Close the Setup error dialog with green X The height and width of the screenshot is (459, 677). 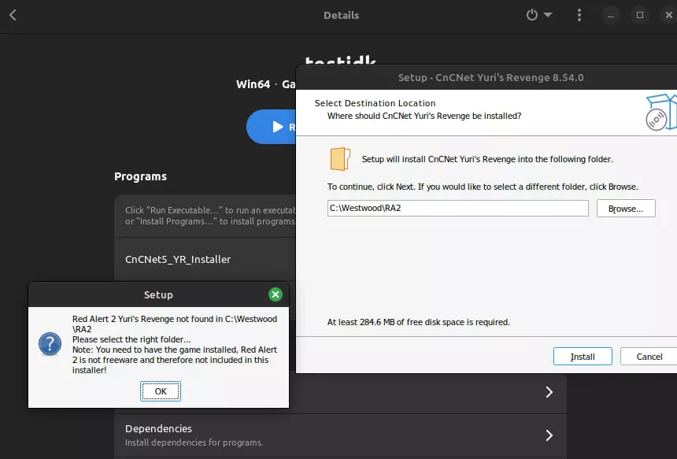point(276,294)
